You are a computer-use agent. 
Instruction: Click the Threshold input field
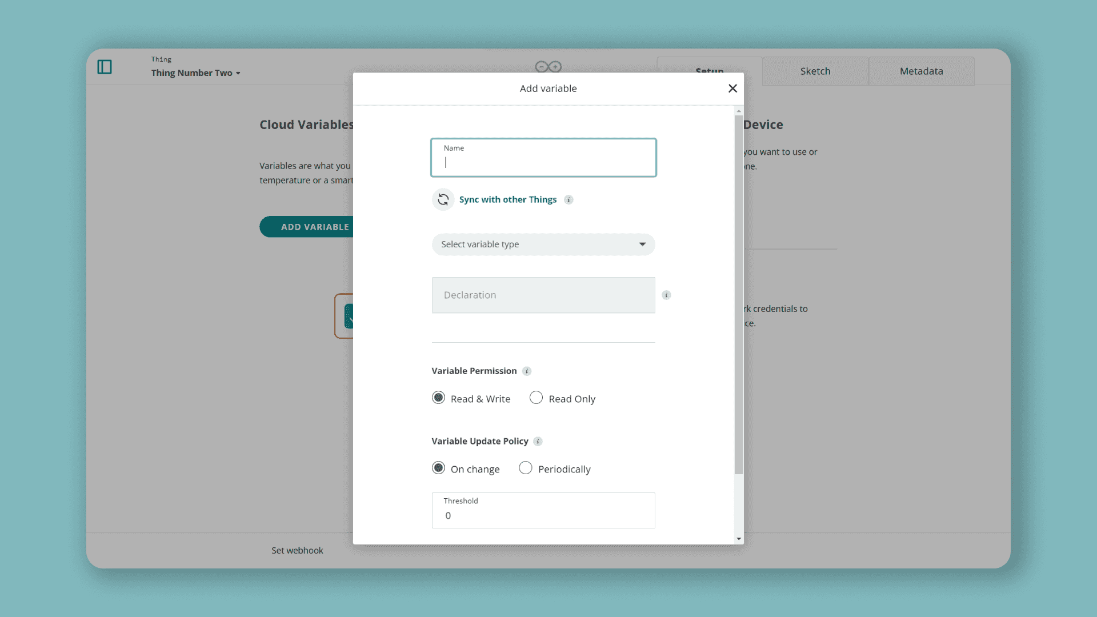pyautogui.click(x=543, y=515)
